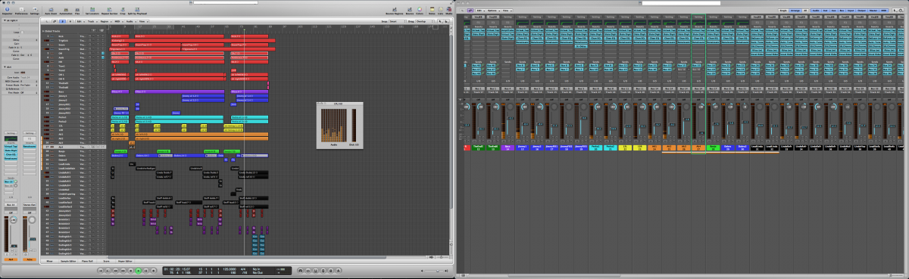Adjust the master volume slider in transport
Screen dimensions: 909x279
[x=433, y=270]
